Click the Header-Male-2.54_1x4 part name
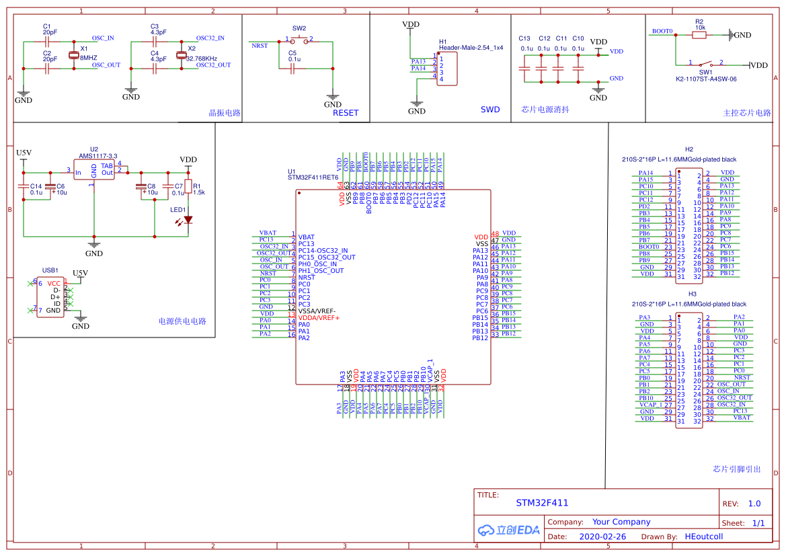This screenshot has height=556, width=786. tap(471, 48)
